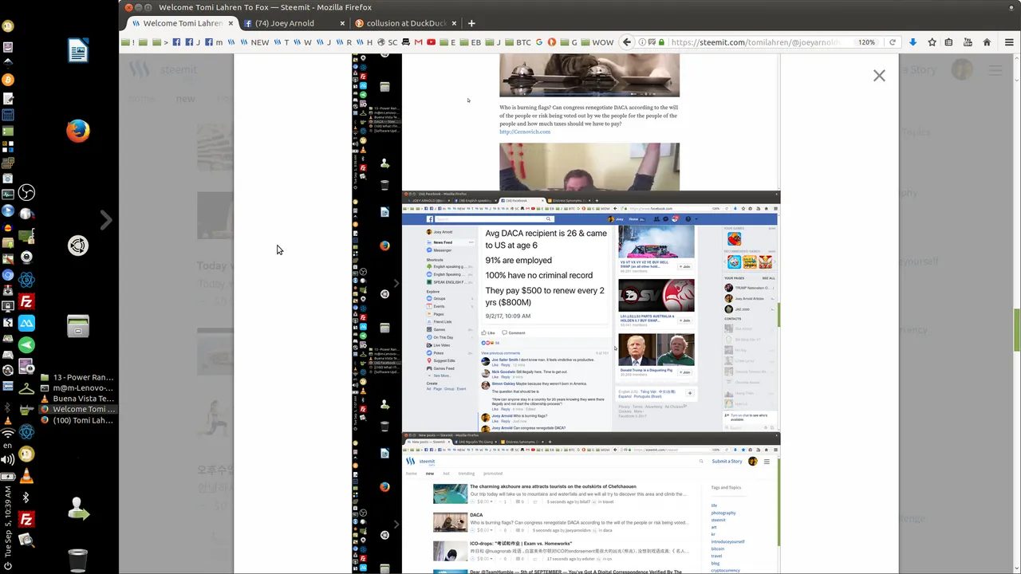Open the Firefox hamburger menu
The width and height of the screenshot is (1021, 574).
coord(1009,42)
